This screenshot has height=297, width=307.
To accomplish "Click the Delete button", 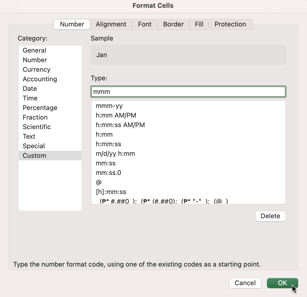I will pyautogui.click(x=270, y=216).
